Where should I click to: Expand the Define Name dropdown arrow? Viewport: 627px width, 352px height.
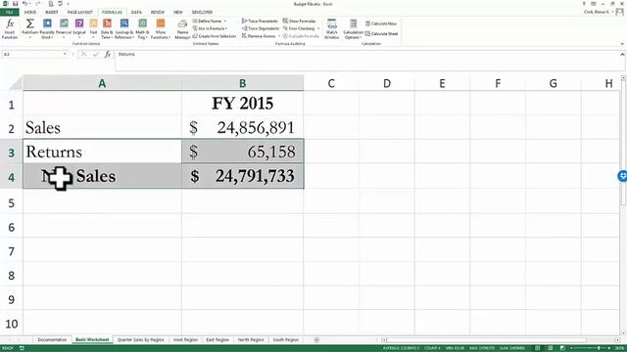coord(225,22)
